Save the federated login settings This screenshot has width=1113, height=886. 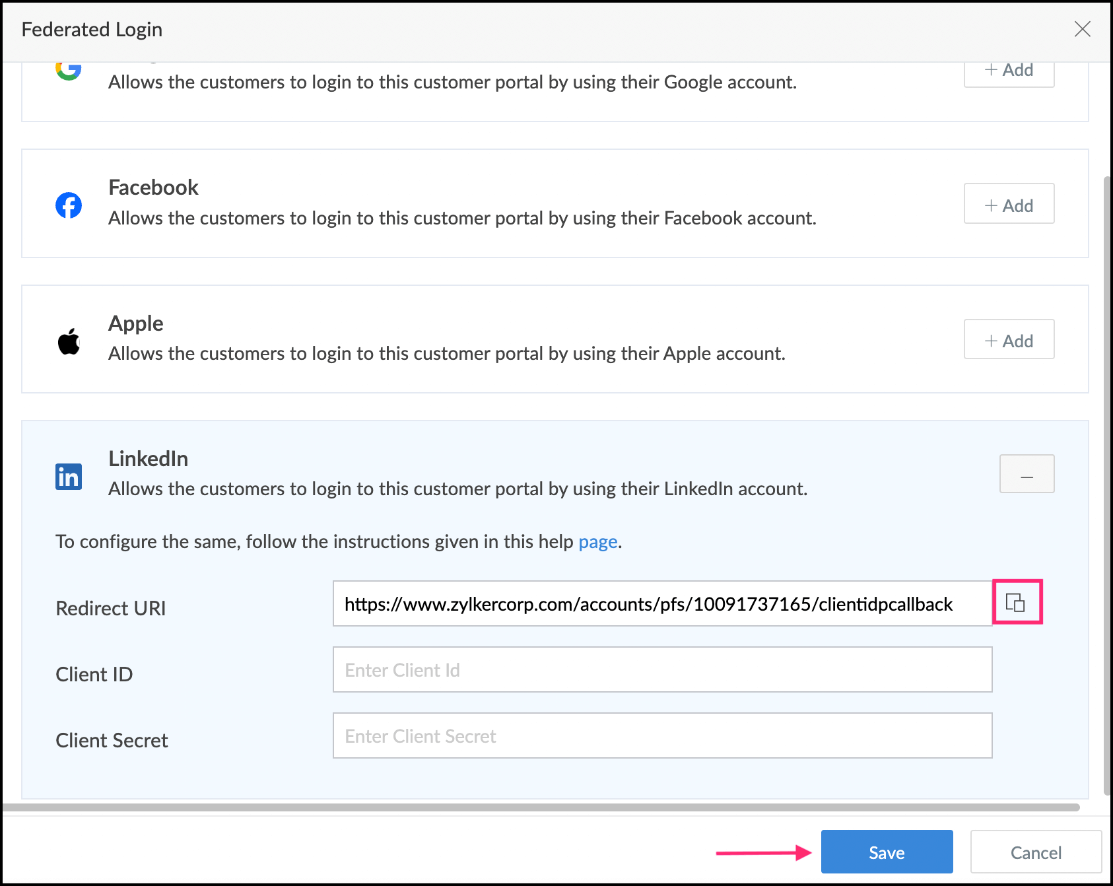887,852
